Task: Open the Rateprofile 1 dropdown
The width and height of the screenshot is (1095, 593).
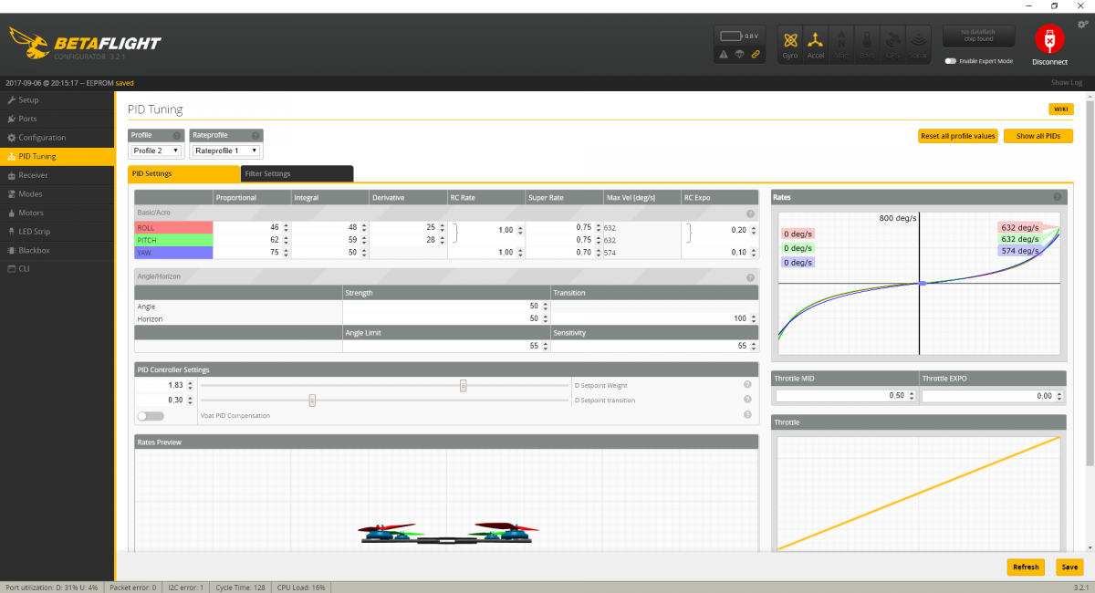Action: 226,151
